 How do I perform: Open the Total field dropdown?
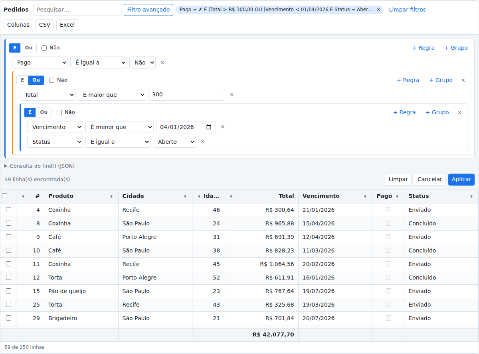48,95
